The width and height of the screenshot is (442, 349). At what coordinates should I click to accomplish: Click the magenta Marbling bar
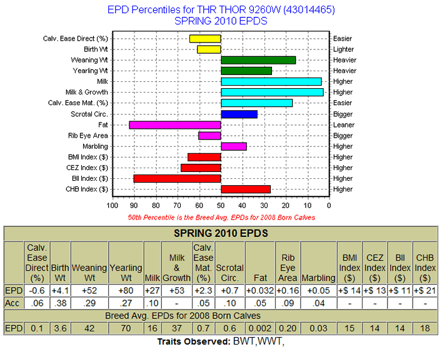(234, 146)
